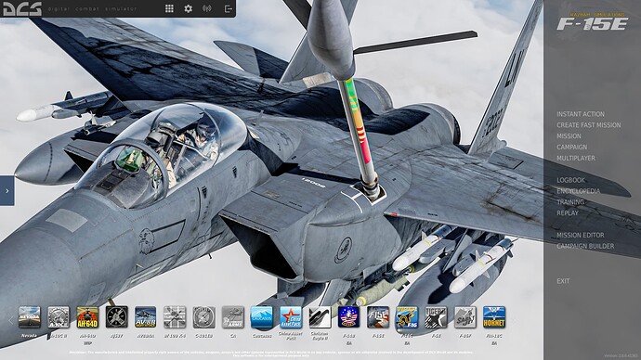Select the A-10C II module icon
Screen dimensions: 641x360
(59, 317)
